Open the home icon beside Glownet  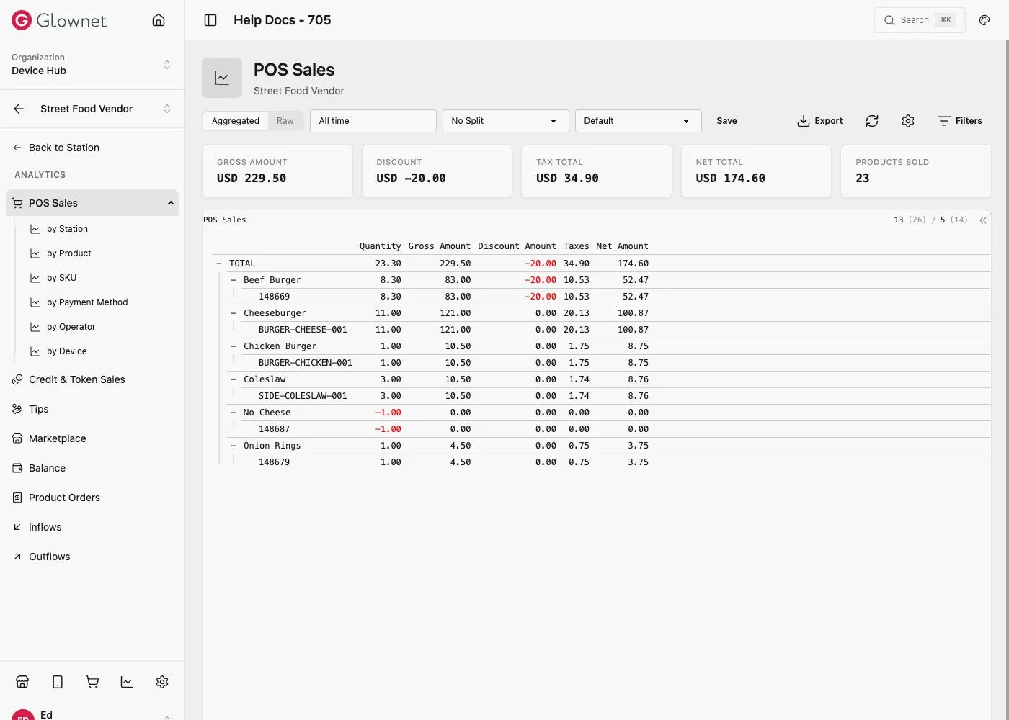(159, 20)
